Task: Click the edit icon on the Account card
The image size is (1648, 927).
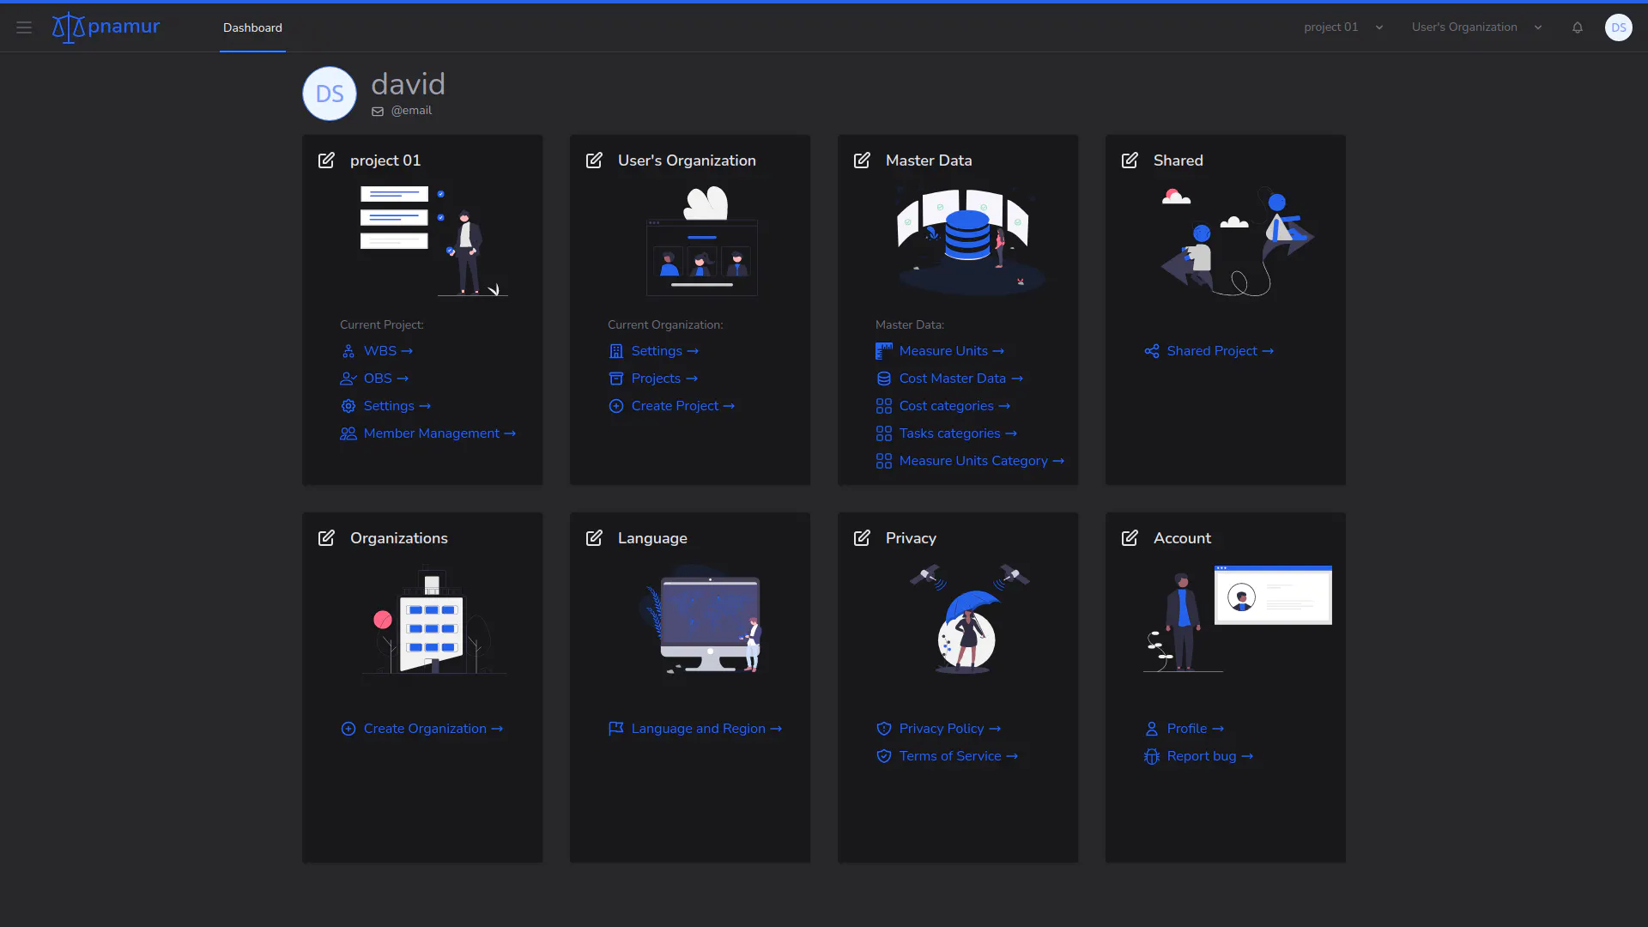Action: pyautogui.click(x=1130, y=538)
